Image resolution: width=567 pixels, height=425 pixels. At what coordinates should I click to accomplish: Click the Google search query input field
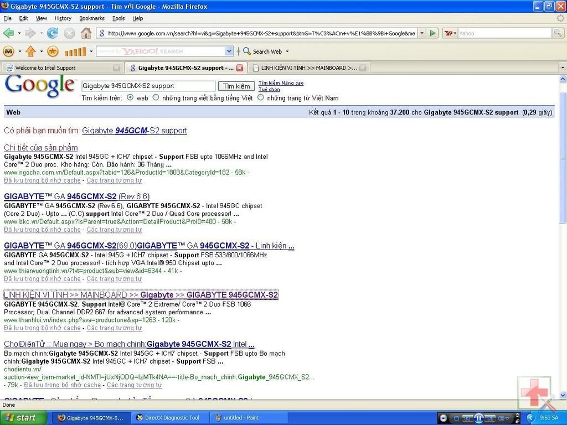(x=148, y=86)
